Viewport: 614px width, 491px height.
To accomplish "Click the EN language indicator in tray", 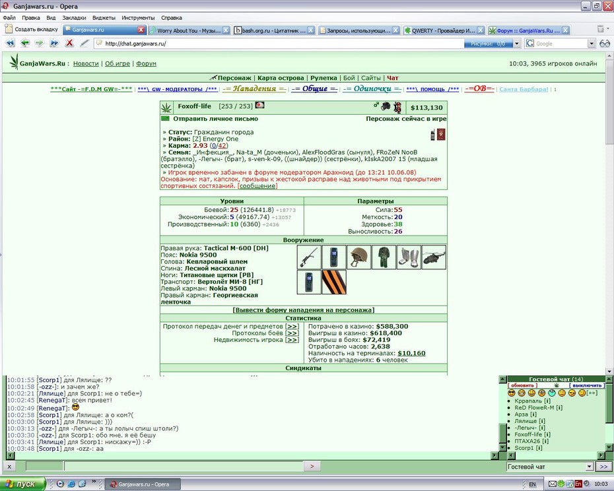I will pos(532,484).
